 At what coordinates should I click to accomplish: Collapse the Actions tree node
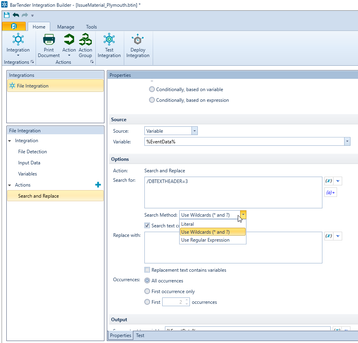tap(9, 185)
